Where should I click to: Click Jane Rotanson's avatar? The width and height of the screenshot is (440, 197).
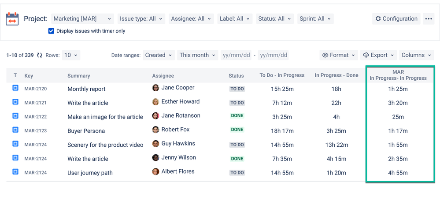[x=156, y=115]
